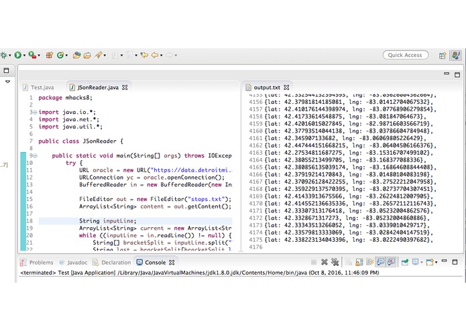Toggle Word Wrap in Console toolbar
The width and height of the screenshot is (466, 331).
coord(370,262)
